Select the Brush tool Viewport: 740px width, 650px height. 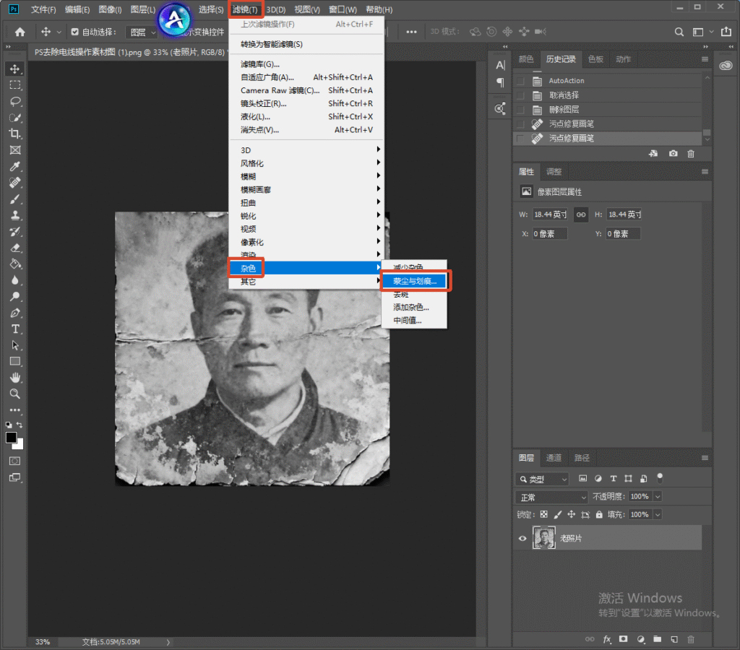click(15, 199)
